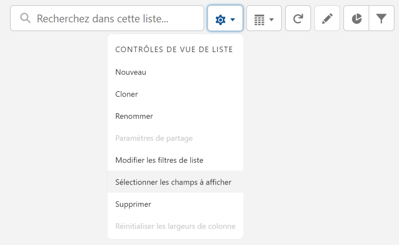Refresh the list with the reload icon

[x=298, y=18]
